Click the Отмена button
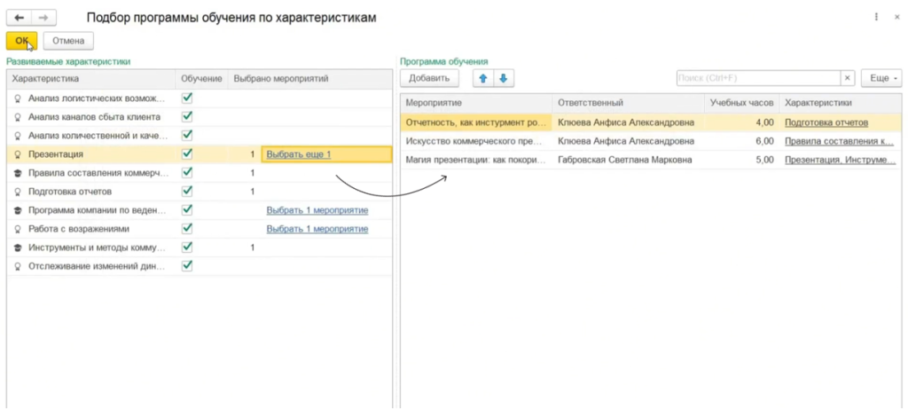908x409 pixels. [68, 40]
